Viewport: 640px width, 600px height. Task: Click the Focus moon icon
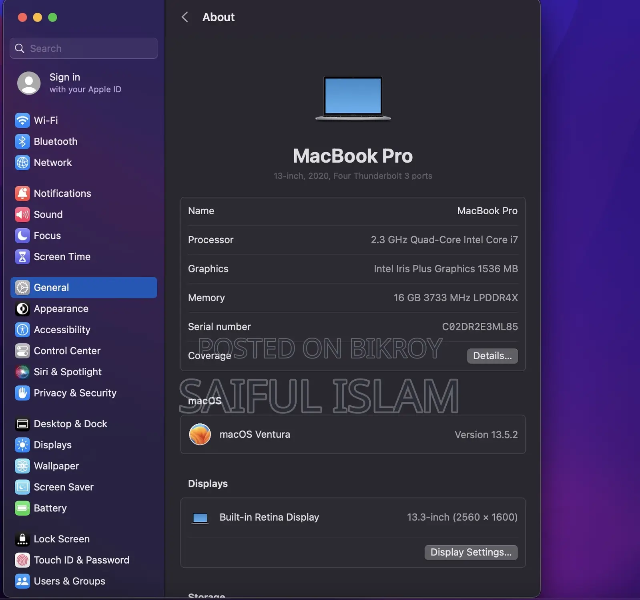point(22,236)
